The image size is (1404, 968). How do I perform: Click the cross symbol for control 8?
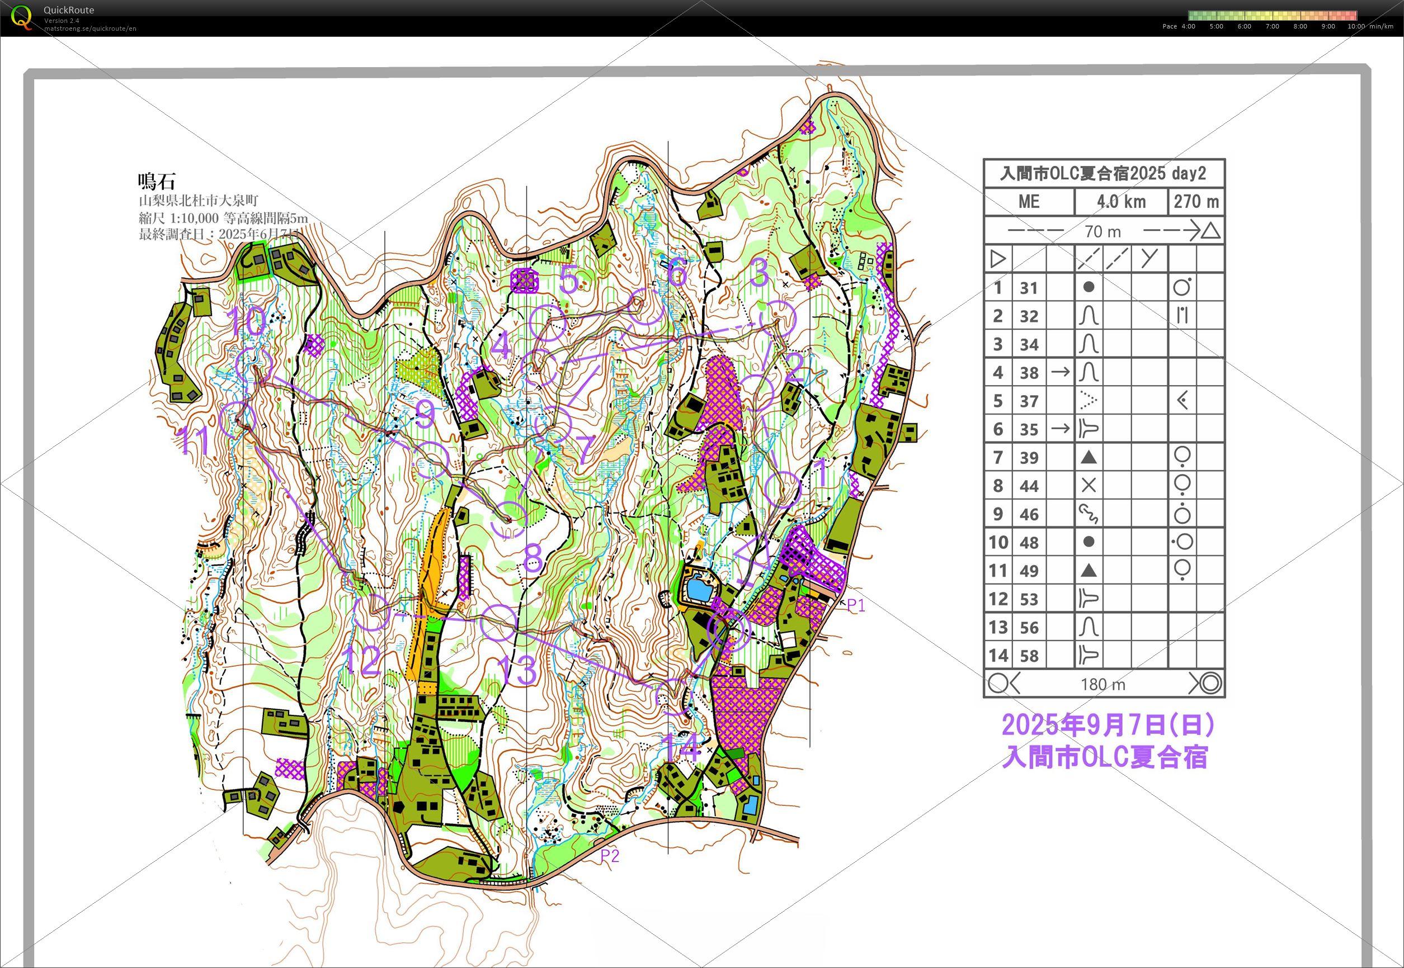1089,485
